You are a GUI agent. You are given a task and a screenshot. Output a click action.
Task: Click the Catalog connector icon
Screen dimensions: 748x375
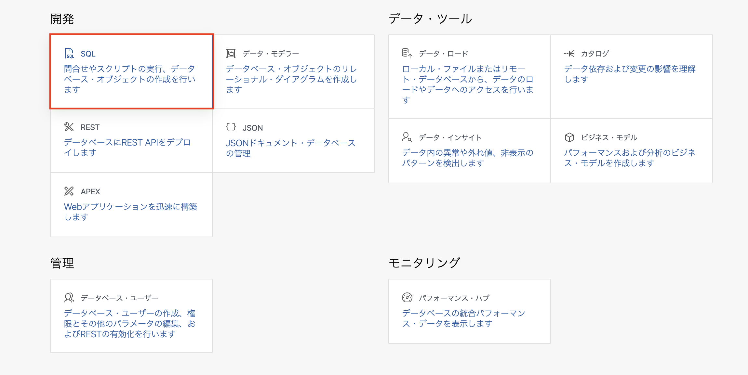coord(569,53)
